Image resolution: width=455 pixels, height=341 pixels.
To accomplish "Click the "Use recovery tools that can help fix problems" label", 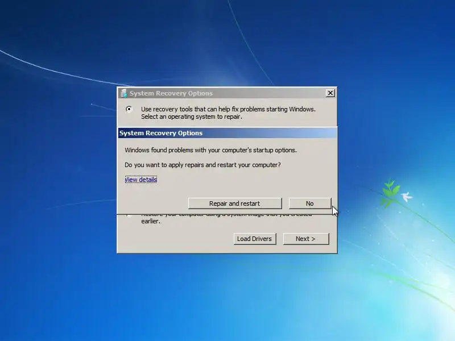I will [228, 113].
